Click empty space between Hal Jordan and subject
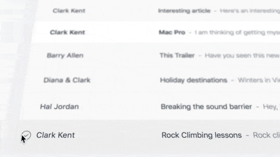 pyautogui.click(x=119, y=107)
